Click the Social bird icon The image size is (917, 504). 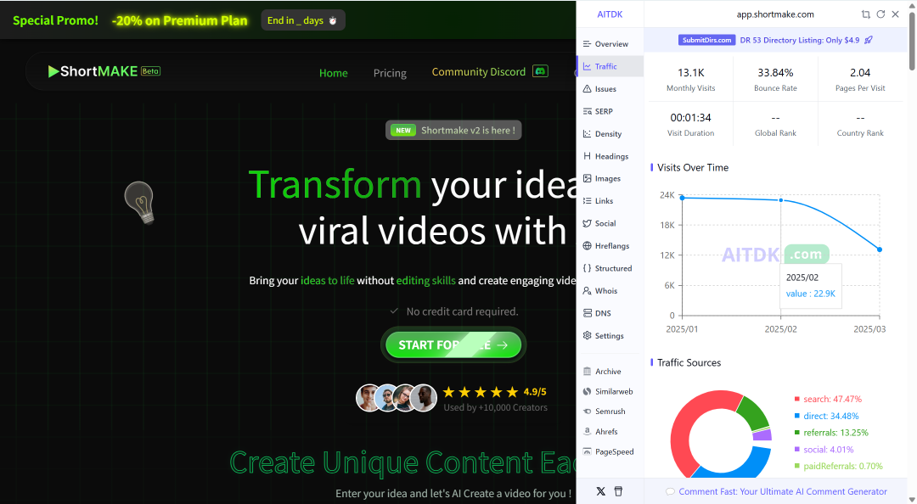pyautogui.click(x=588, y=223)
